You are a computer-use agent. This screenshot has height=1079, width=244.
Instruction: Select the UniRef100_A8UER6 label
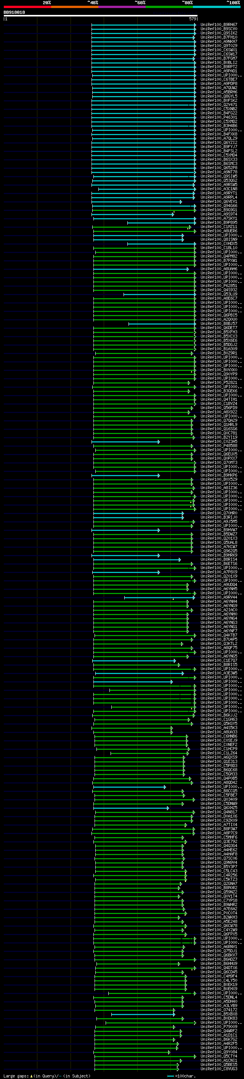pos(219,231)
